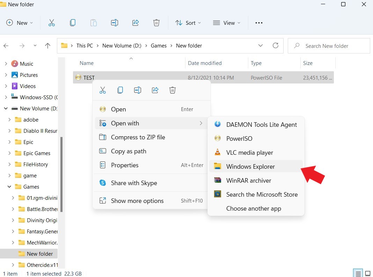The height and width of the screenshot is (277, 373).
Task: Go up one level with the up arrow
Action: pyautogui.click(x=47, y=46)
